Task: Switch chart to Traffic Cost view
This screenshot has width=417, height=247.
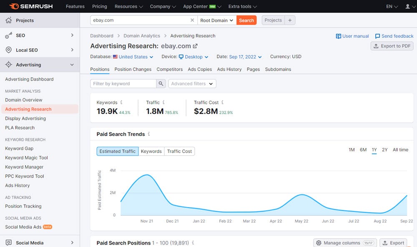Action: tap(179, 151)
